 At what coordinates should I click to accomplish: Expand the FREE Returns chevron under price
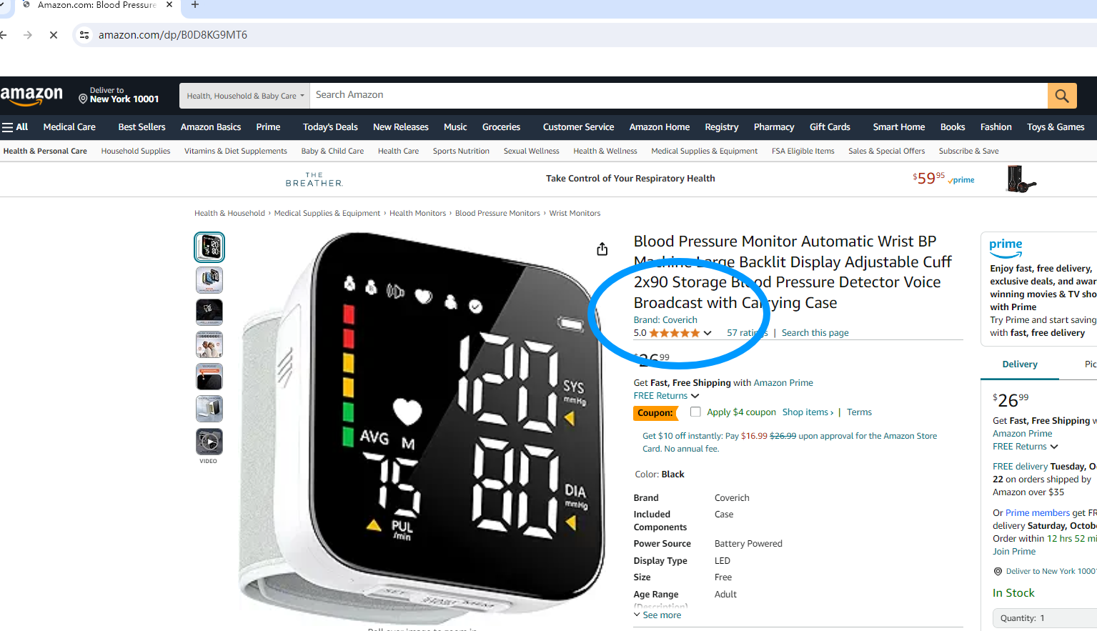pos(695,396)
